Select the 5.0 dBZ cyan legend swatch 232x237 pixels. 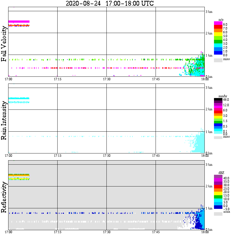pos(218,200)
